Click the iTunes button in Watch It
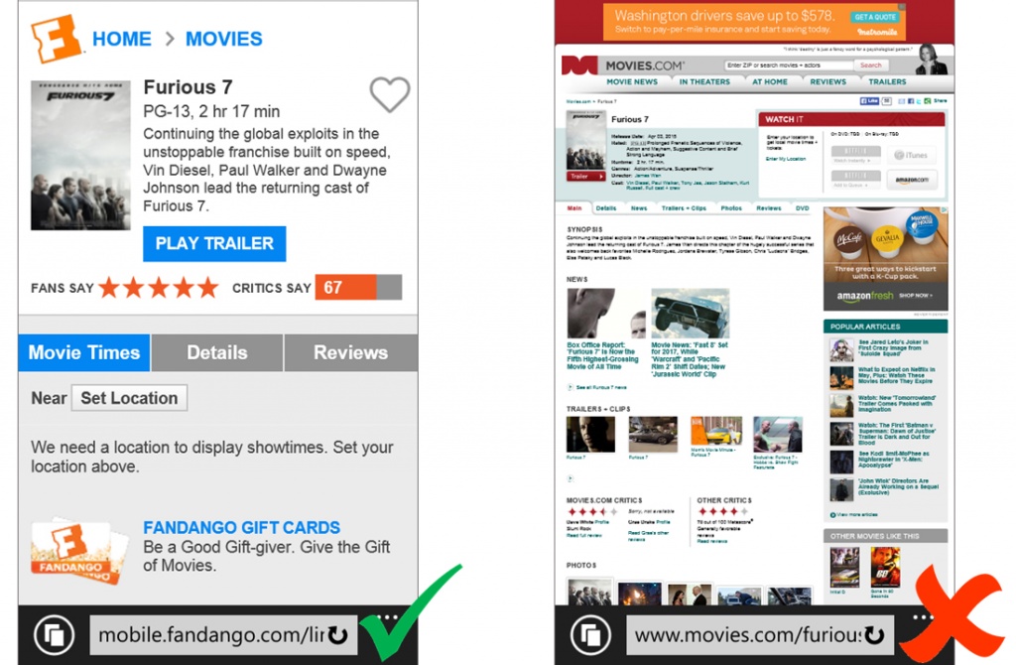Image resolution: width=1016 pixels, height=665 pixels. pyautogui.click(x=911, y=155)
